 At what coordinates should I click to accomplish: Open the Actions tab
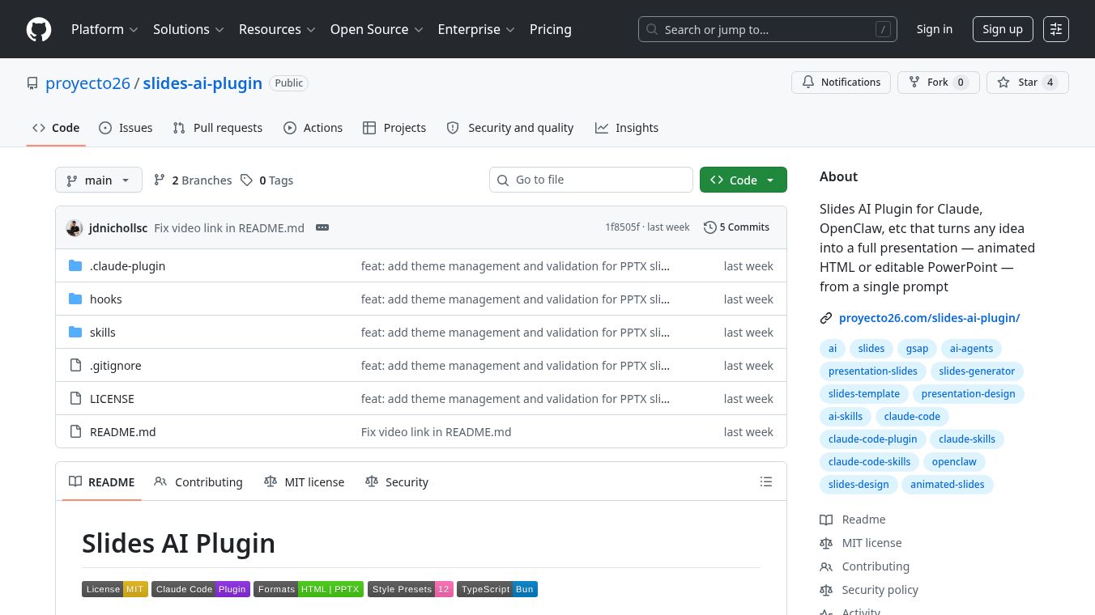[313, 128]
